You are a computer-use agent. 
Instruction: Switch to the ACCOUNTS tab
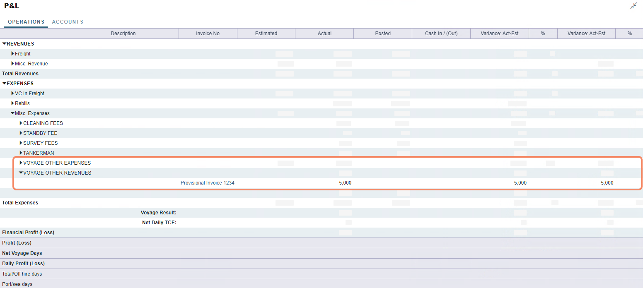pyautogui.click(x=67, y=22)
